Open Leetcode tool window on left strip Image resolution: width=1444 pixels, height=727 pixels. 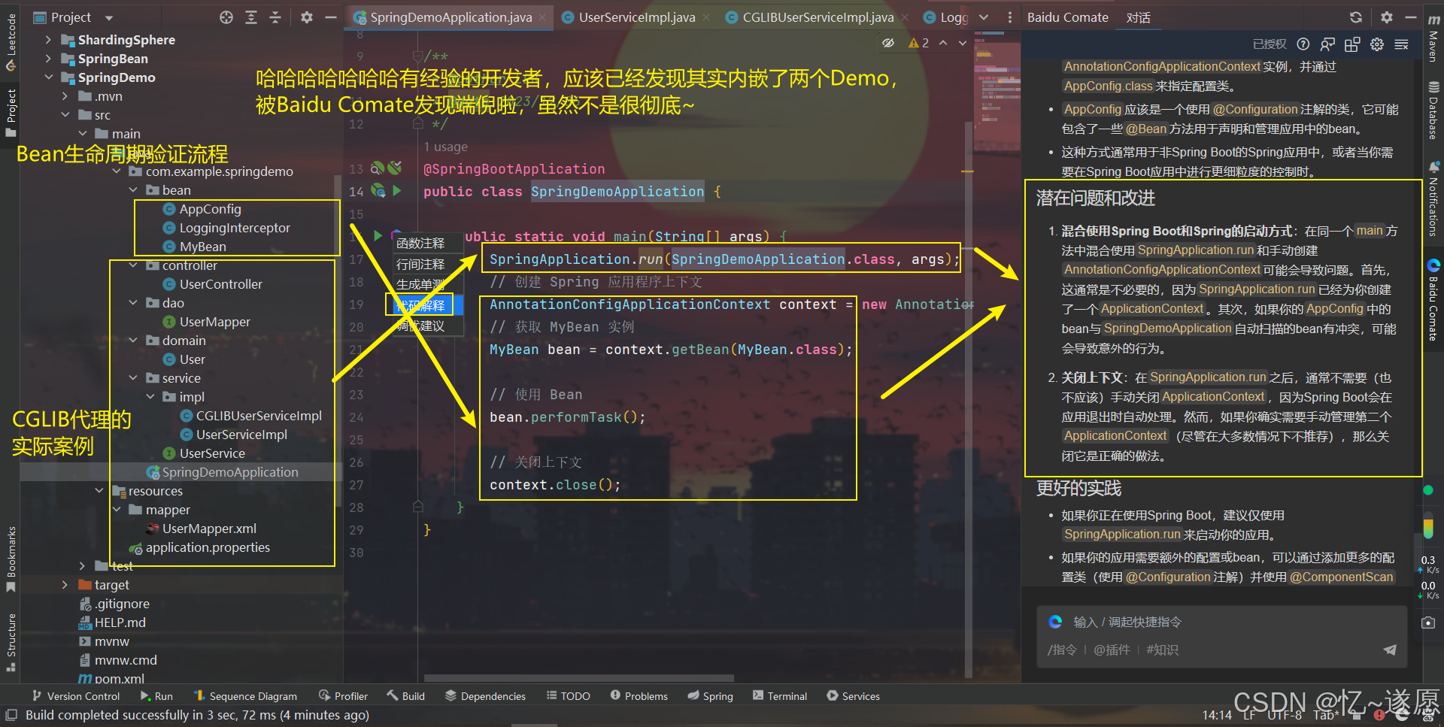coord(11,42)
